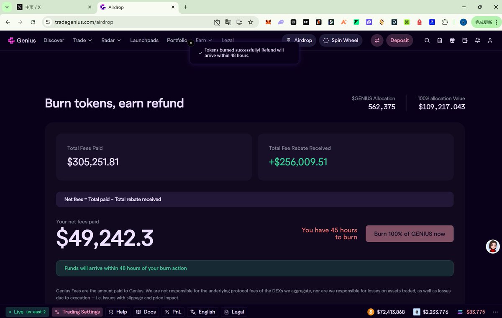Open the us-east-2 Live region selector

pos(27,312)
